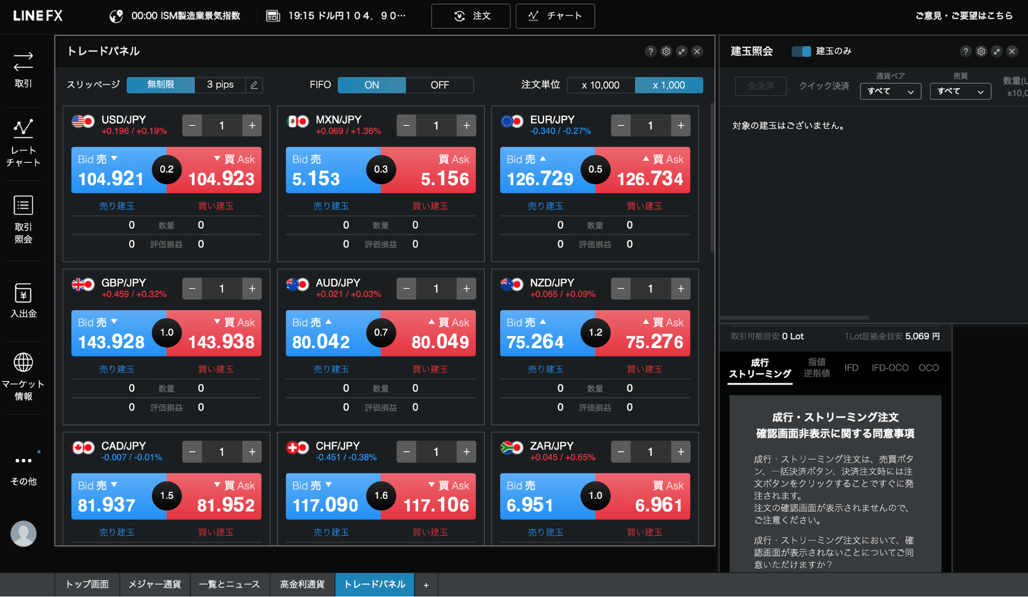Increase NZD/JPY quantity with plus
Viewport: 1028px width, 597px height.
click(681, 289)
